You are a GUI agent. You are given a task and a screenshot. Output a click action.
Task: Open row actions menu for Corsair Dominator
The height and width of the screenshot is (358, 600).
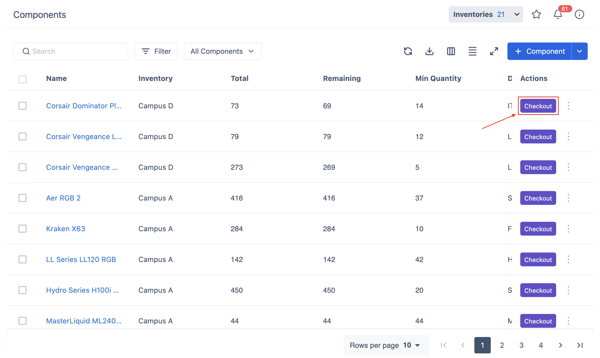click(x=568, y=106)
